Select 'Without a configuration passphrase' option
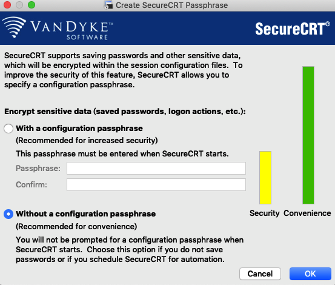This screenshot has width=335, height=285. pyautogui.click(x=8, y=214)
